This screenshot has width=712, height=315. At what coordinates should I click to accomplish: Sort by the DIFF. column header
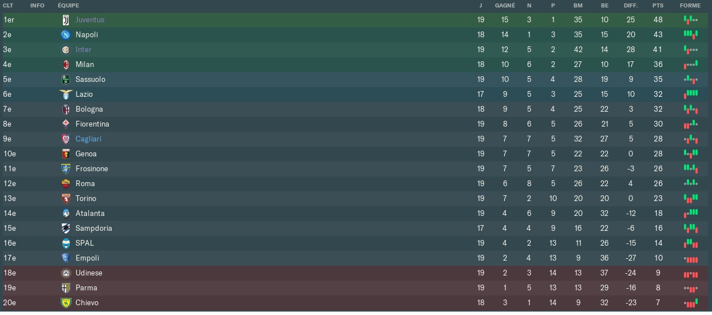(631, 6)
